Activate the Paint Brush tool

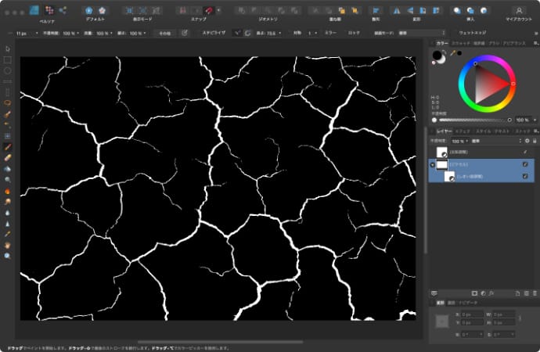8,146
